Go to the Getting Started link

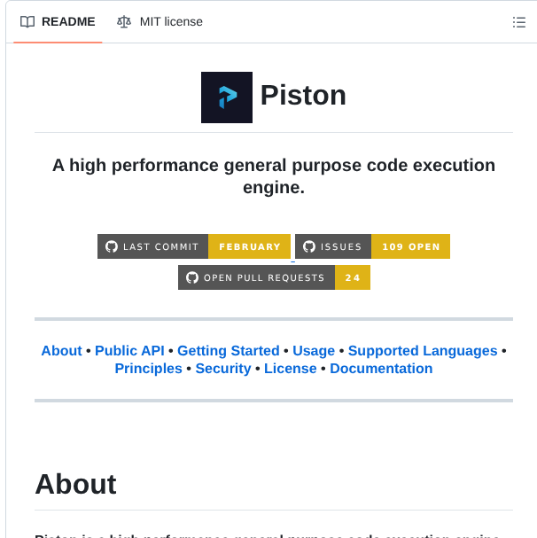[229, 351]
